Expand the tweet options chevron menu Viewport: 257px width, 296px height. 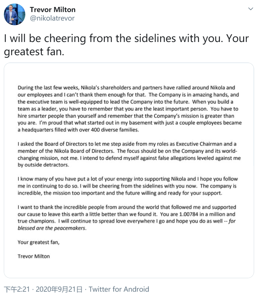point(251,9)
